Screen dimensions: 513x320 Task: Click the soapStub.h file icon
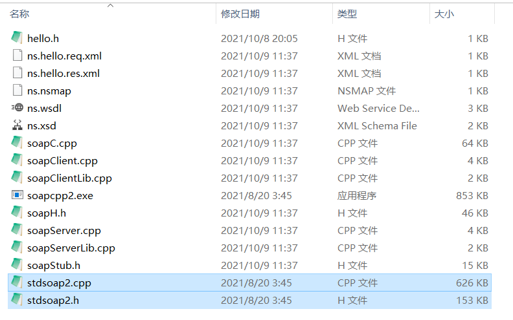[x=17, y=265]
